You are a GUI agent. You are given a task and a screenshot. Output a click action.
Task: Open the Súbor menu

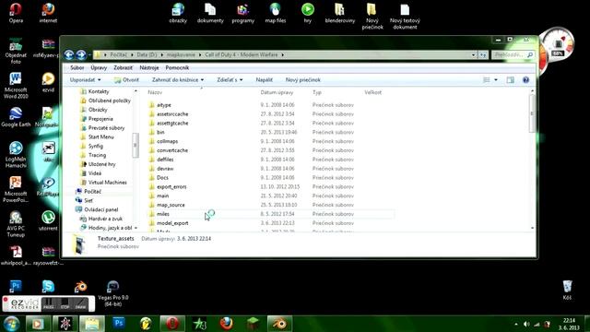[x=77, y=67]
